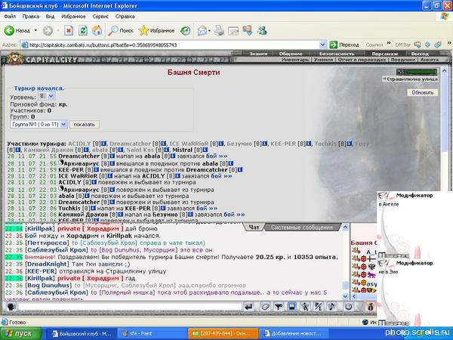The width and height of the screenshot is (453, 340).
Task: Switch to the Чат tab
Action: (x=254, y=227)
